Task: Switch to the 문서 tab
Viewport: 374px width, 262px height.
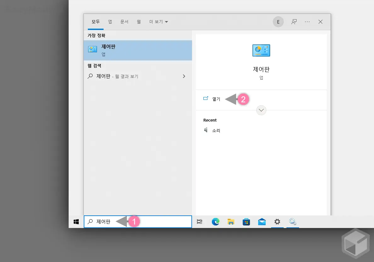Action: [124, 22]
